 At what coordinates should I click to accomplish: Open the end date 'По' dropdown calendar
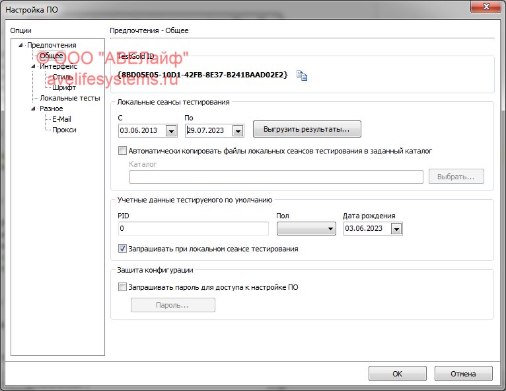tap(238, 130)
